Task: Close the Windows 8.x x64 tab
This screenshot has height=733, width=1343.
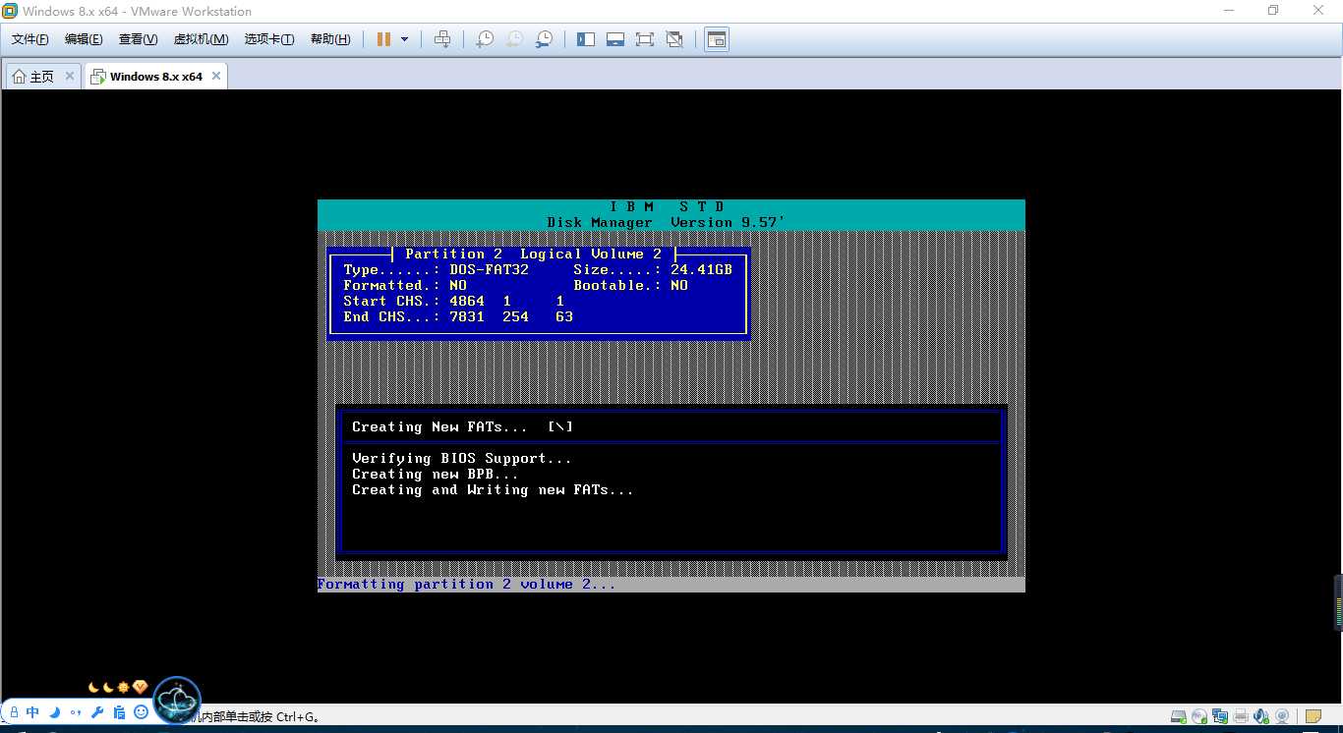Action: click(216, 75)
